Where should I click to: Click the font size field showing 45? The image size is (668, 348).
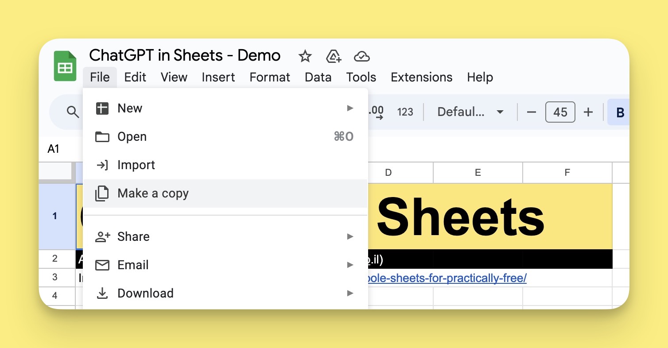pyautogui.click(x=560, y=112)
